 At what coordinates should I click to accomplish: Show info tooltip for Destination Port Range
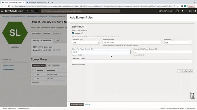click(156, 49)
